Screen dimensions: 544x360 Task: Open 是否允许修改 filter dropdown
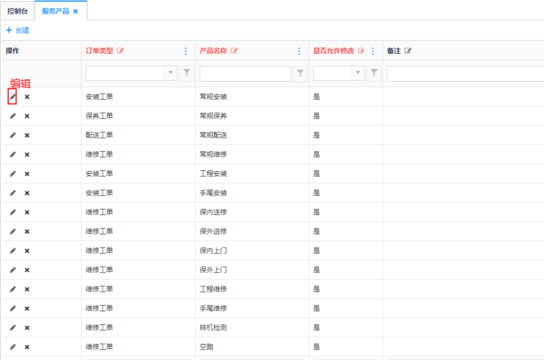[x=358, y=73]
